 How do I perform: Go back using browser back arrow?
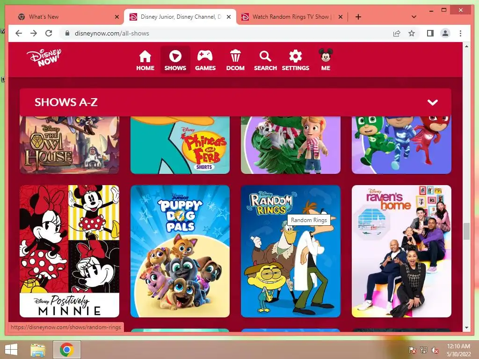[19, 33]
